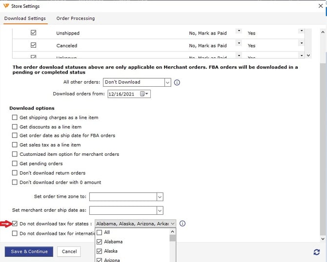Select the Download Settings tab
The width and height of the screenshot is (327, 262).
(25, 19)
